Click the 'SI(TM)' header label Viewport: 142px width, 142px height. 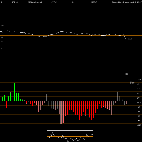click(54, 2)
